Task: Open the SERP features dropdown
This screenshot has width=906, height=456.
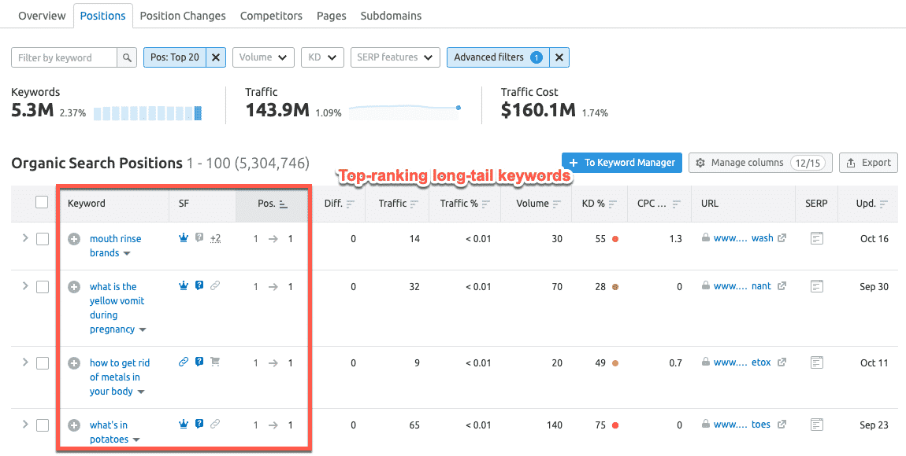Action: coord(395,57)
